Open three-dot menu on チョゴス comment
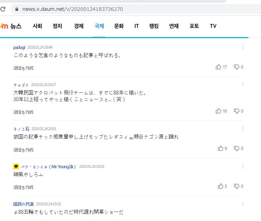 (243, 84)
